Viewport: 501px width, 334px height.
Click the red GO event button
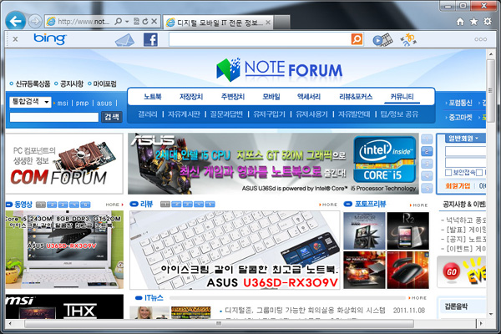[452, 271]
